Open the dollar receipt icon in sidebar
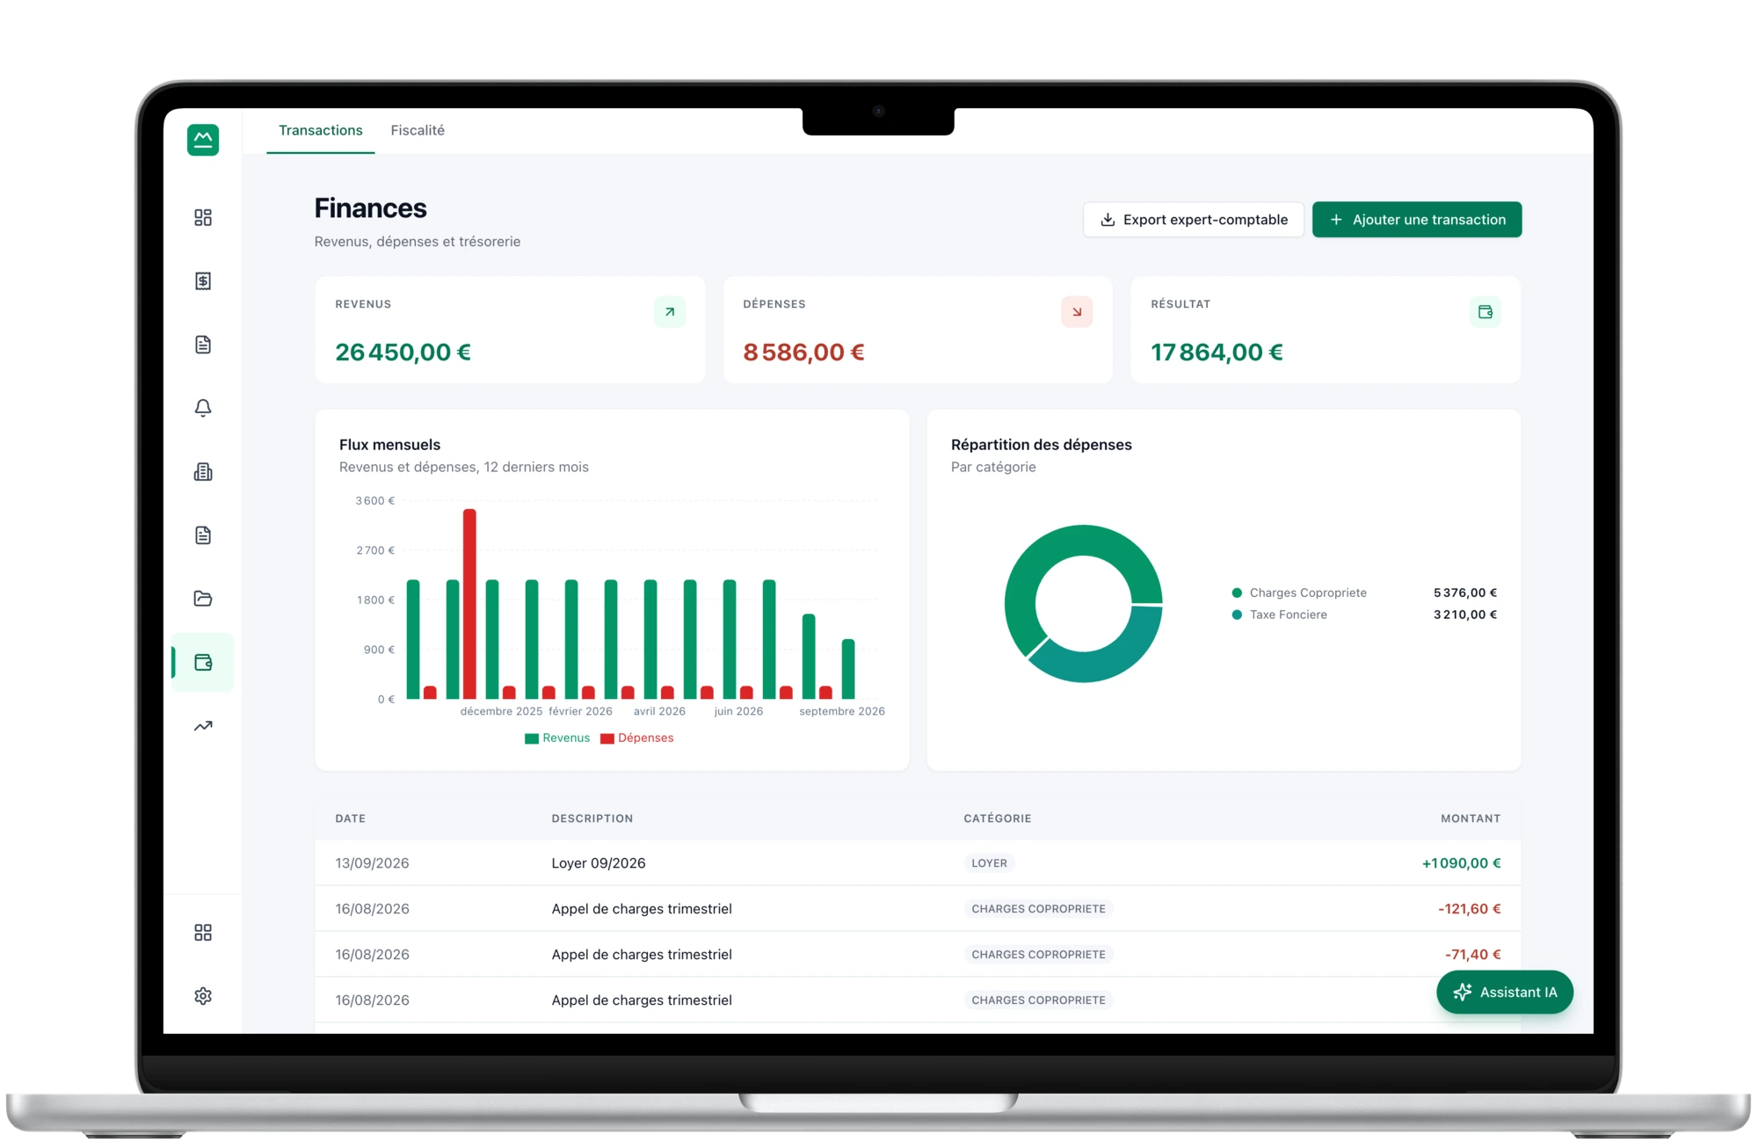The height and width of the screenshot is (1142, 1758). [203, 280]
